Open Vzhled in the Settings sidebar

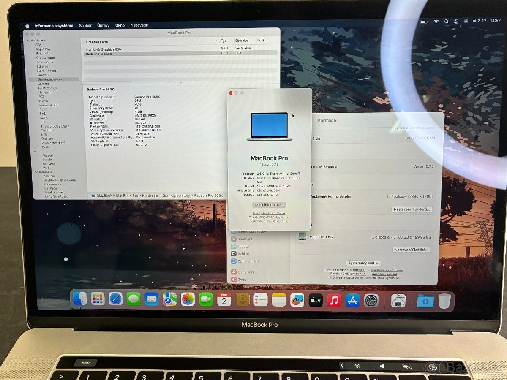point(240,254)
